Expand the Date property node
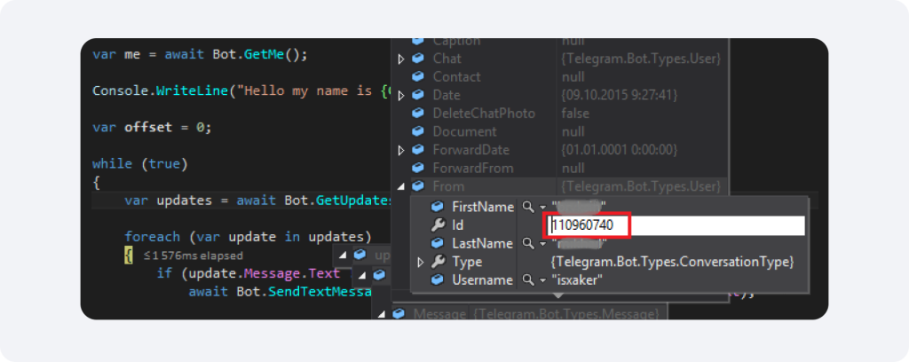The image size is (909, 362). [x=400, y=96]
